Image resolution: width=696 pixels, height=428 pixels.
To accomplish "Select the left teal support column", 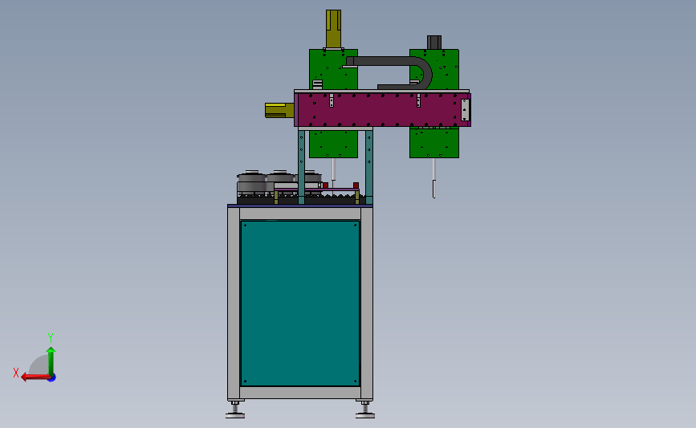I will pos(301,167).
